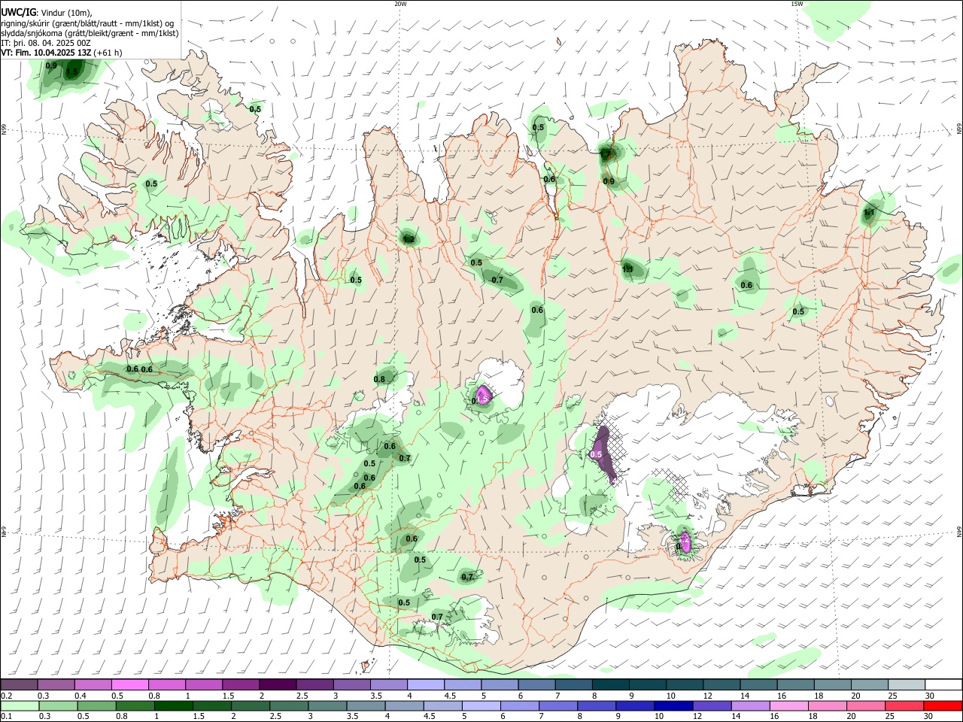Click the white 30 swatch in upper legend
963x722 pixels.
(944, 685)
